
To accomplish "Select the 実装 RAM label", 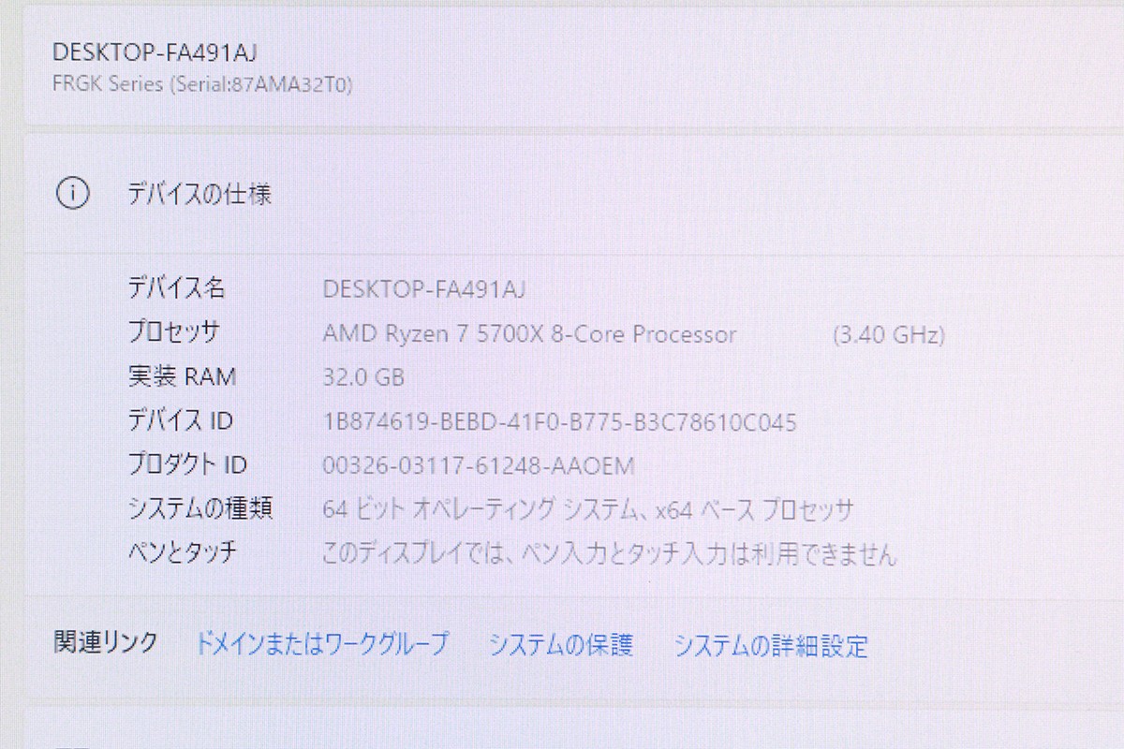I will tap(182, 376).
